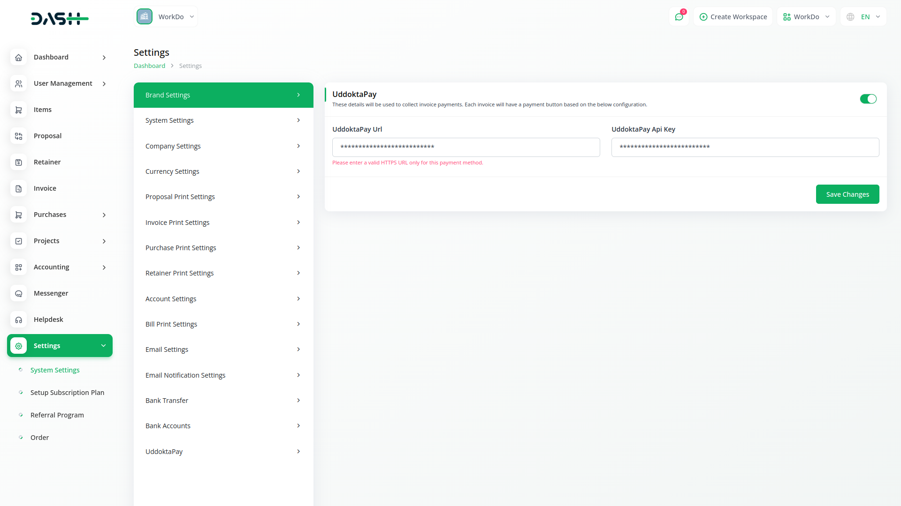Click the Accounting grid icon

coord(18,267)
